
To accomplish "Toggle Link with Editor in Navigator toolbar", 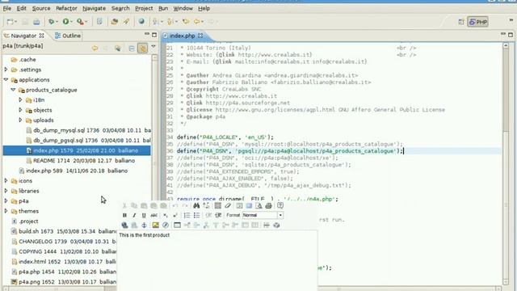I will pyautogui.click(x=142, y=48).
